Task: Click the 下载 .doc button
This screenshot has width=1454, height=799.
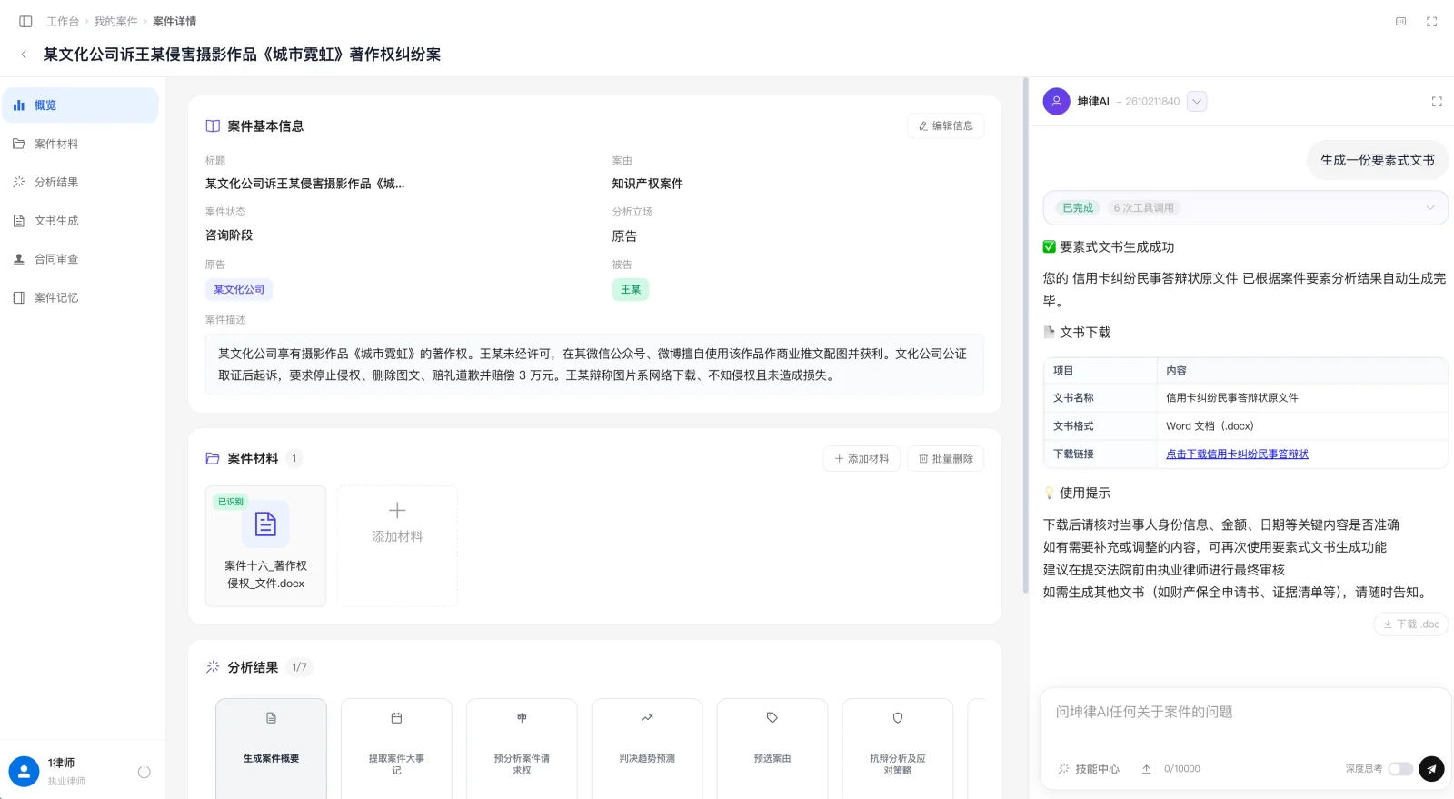Action: [x=1410, y=624]
